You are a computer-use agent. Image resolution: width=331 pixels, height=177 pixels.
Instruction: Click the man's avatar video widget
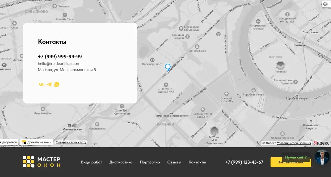(x=322, y=157)
